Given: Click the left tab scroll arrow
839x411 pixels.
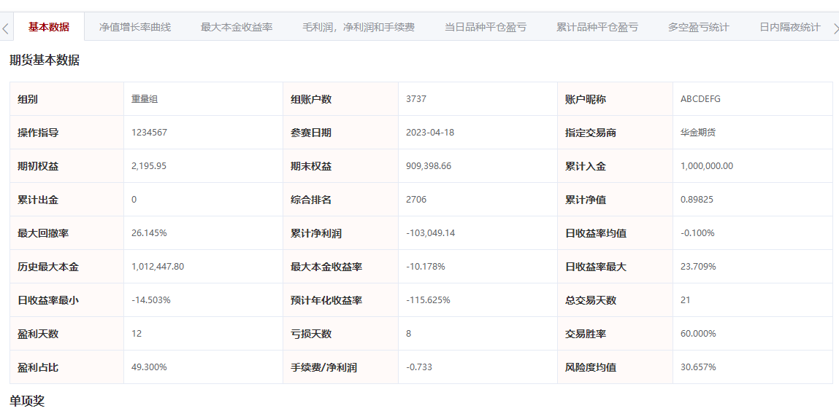Looking at the screenshot, I should tap(6, 28).
